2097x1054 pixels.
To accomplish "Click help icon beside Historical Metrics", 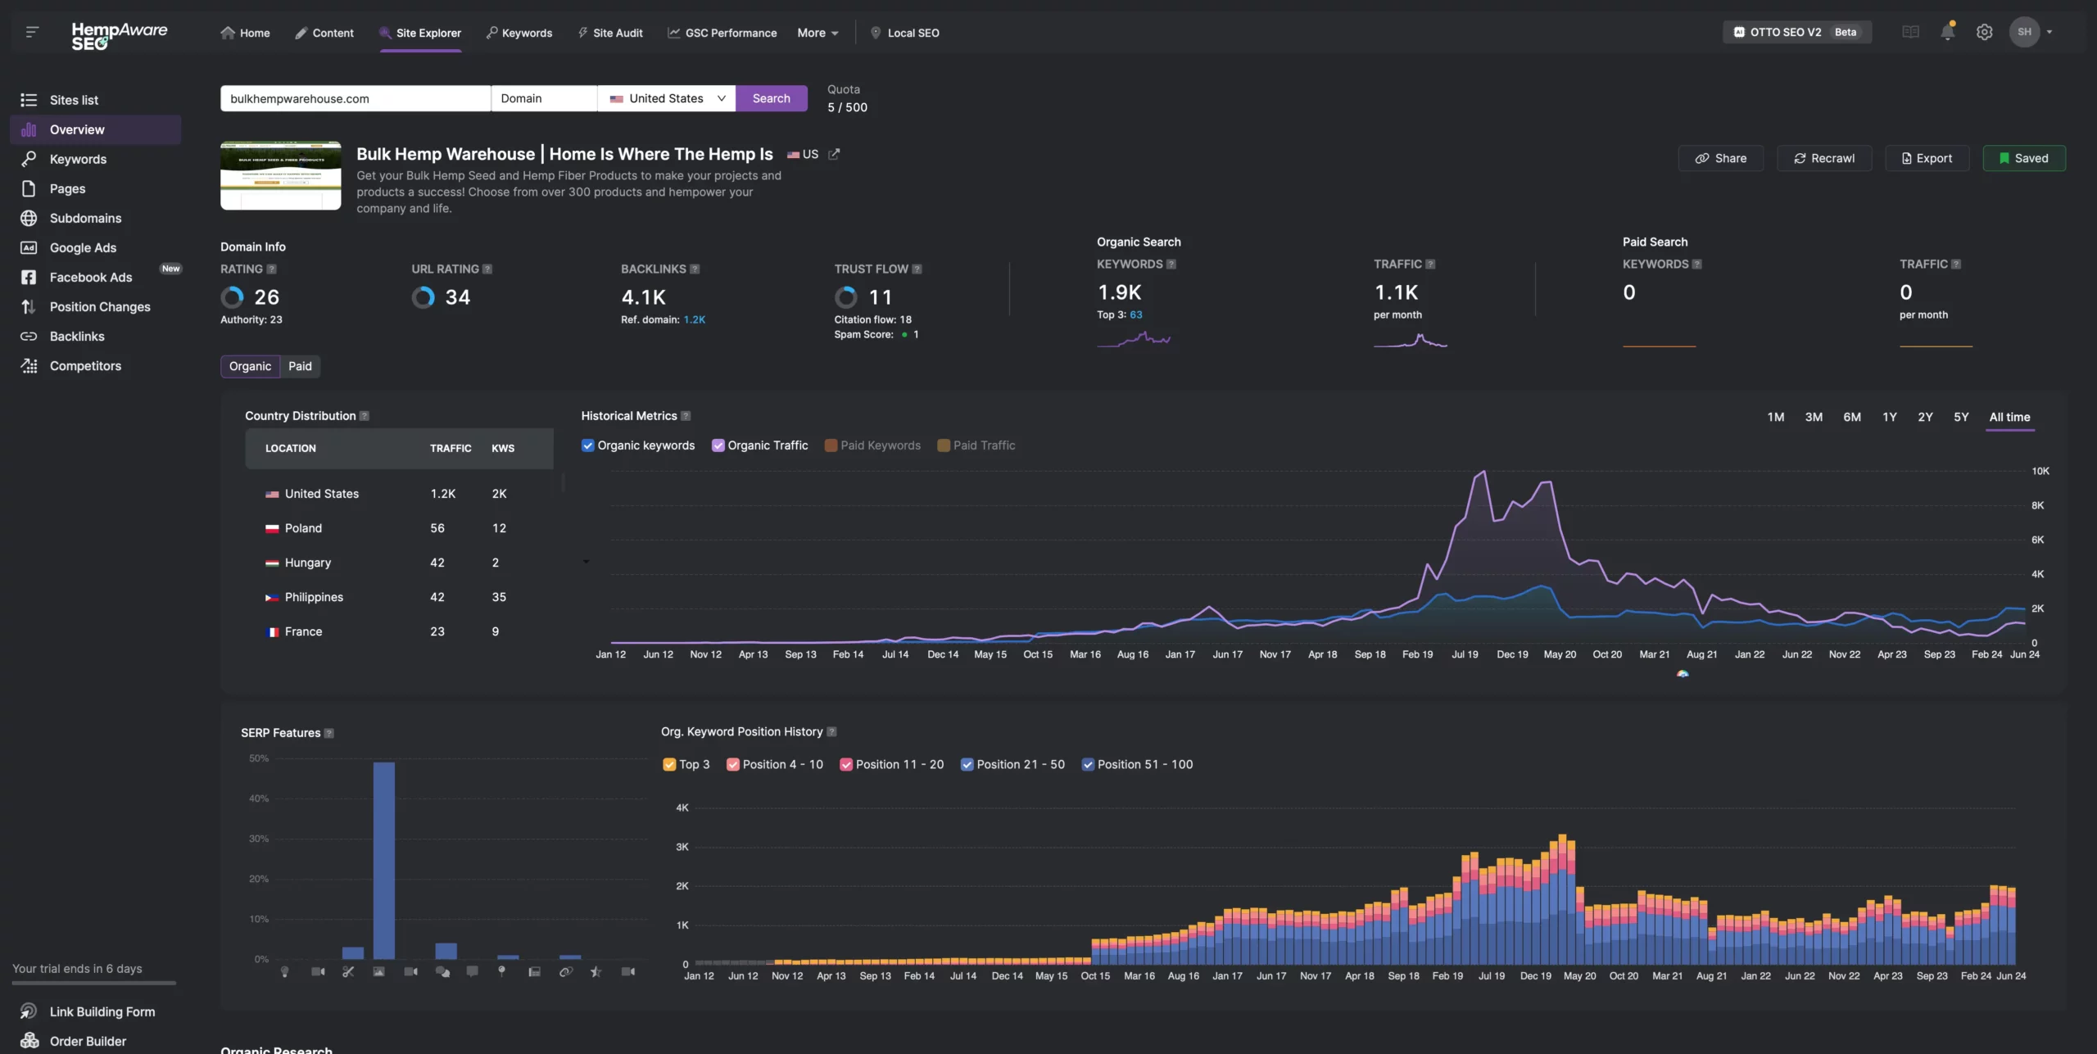I will pos(686,416).
